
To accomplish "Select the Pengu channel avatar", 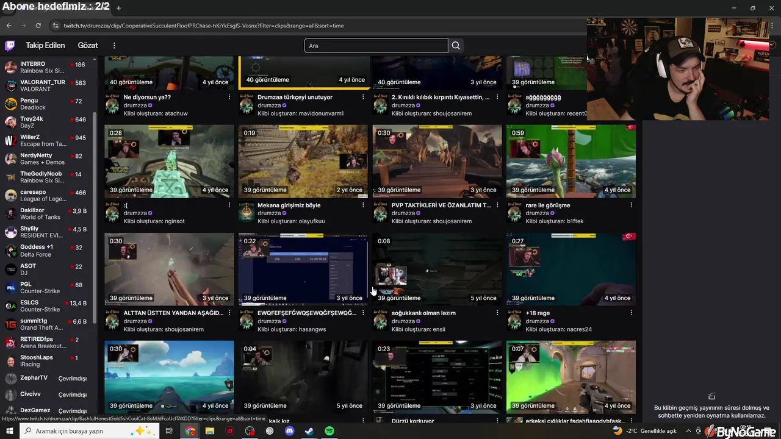I will point(10,104).
